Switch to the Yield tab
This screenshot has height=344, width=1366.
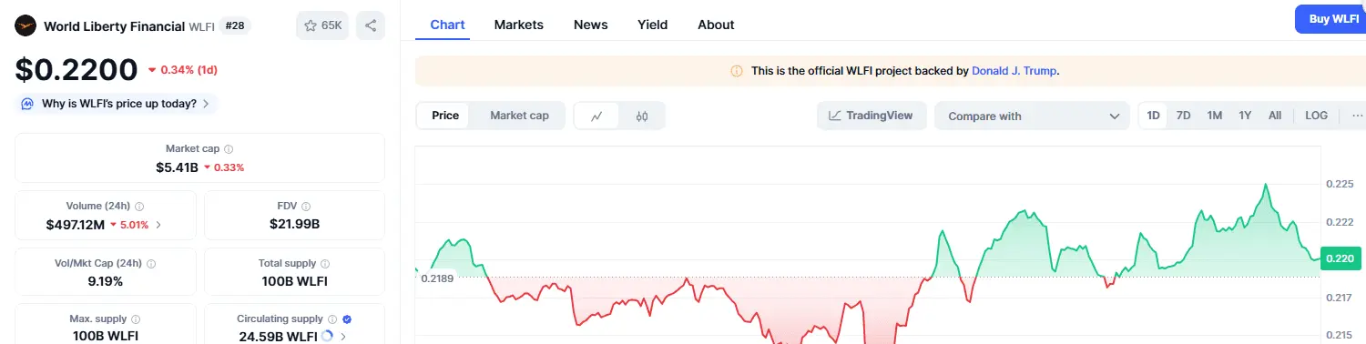click(652, 25)
